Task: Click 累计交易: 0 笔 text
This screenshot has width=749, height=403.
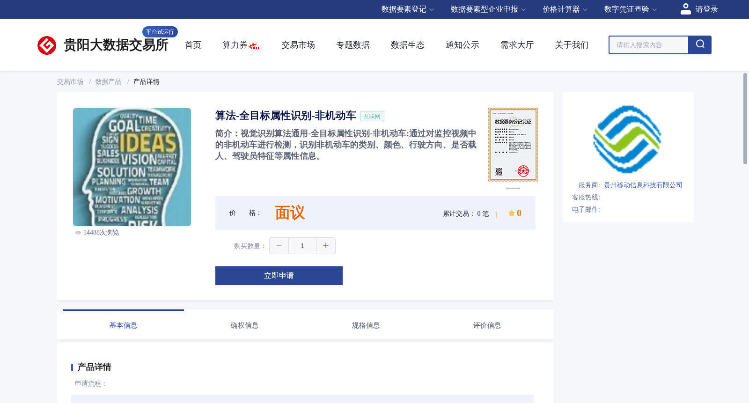Action: coord(466,214)
